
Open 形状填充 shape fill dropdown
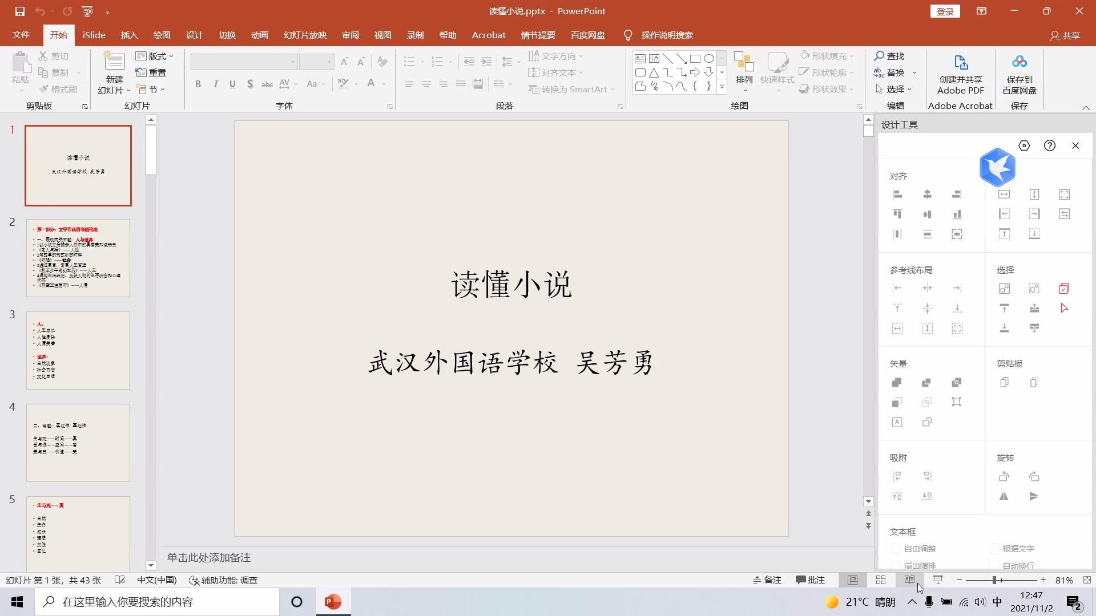tap(827, 56)
